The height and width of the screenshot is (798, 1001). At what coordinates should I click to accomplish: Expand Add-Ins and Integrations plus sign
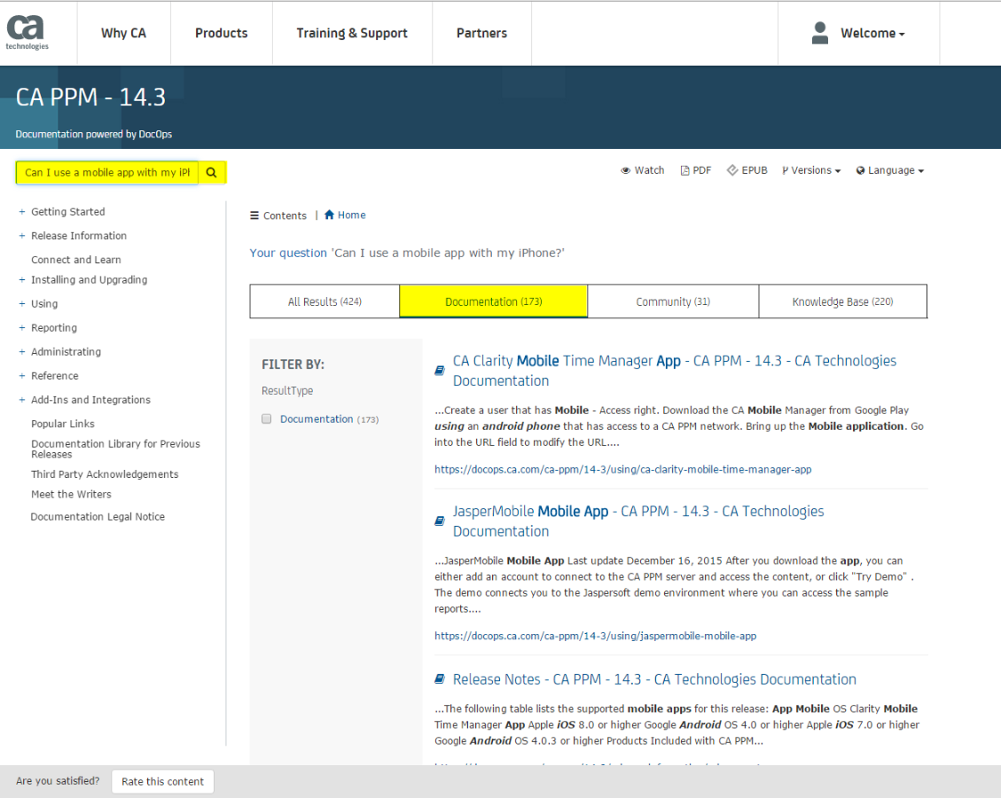click(x=21, y=400)
